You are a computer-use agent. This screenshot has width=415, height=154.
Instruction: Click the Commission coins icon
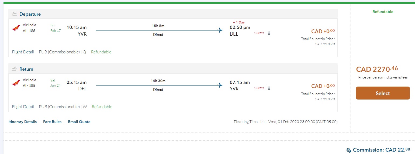point(349,150)
